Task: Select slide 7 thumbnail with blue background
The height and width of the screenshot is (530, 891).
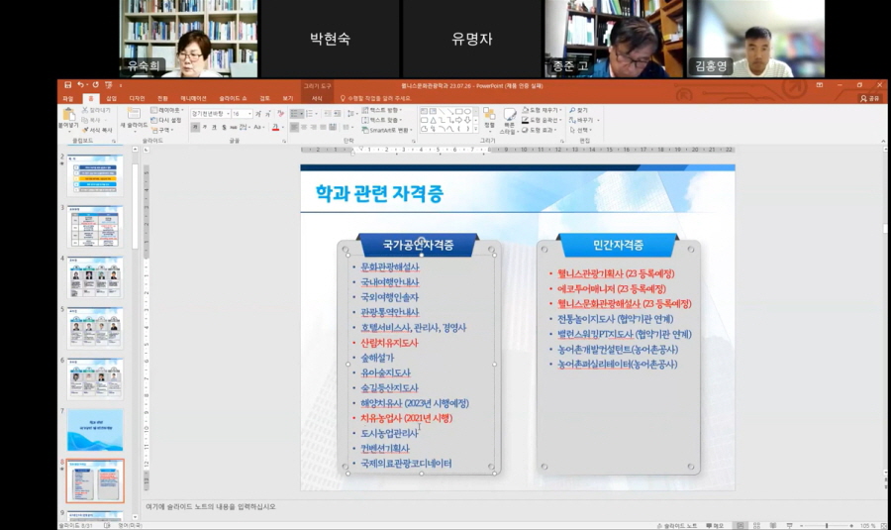Action: pos(95,430)
